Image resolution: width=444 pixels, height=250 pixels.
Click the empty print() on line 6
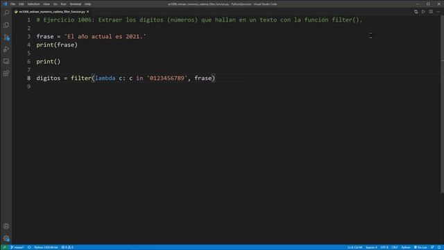click(49, 62)
